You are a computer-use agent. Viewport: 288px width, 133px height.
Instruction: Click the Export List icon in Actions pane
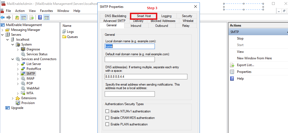232,65
